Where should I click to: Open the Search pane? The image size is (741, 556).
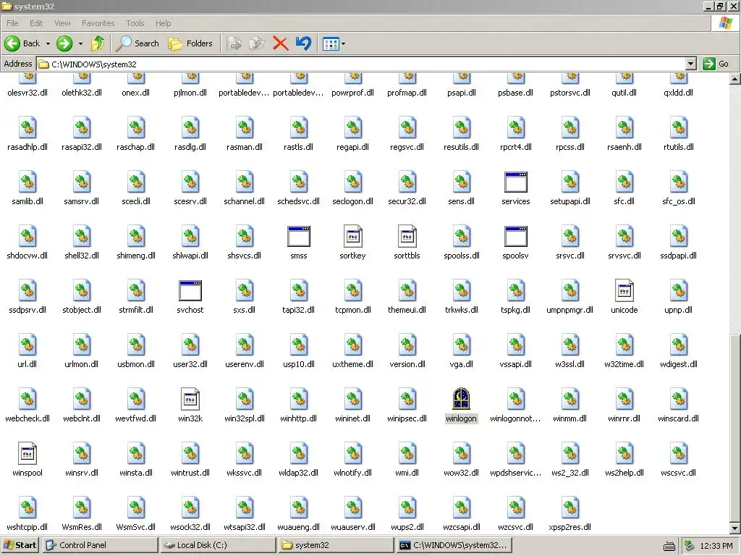click(x=137, y=43)
